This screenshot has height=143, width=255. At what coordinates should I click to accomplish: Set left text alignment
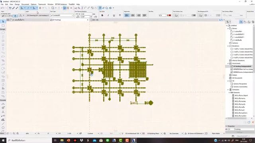[127, 15]
